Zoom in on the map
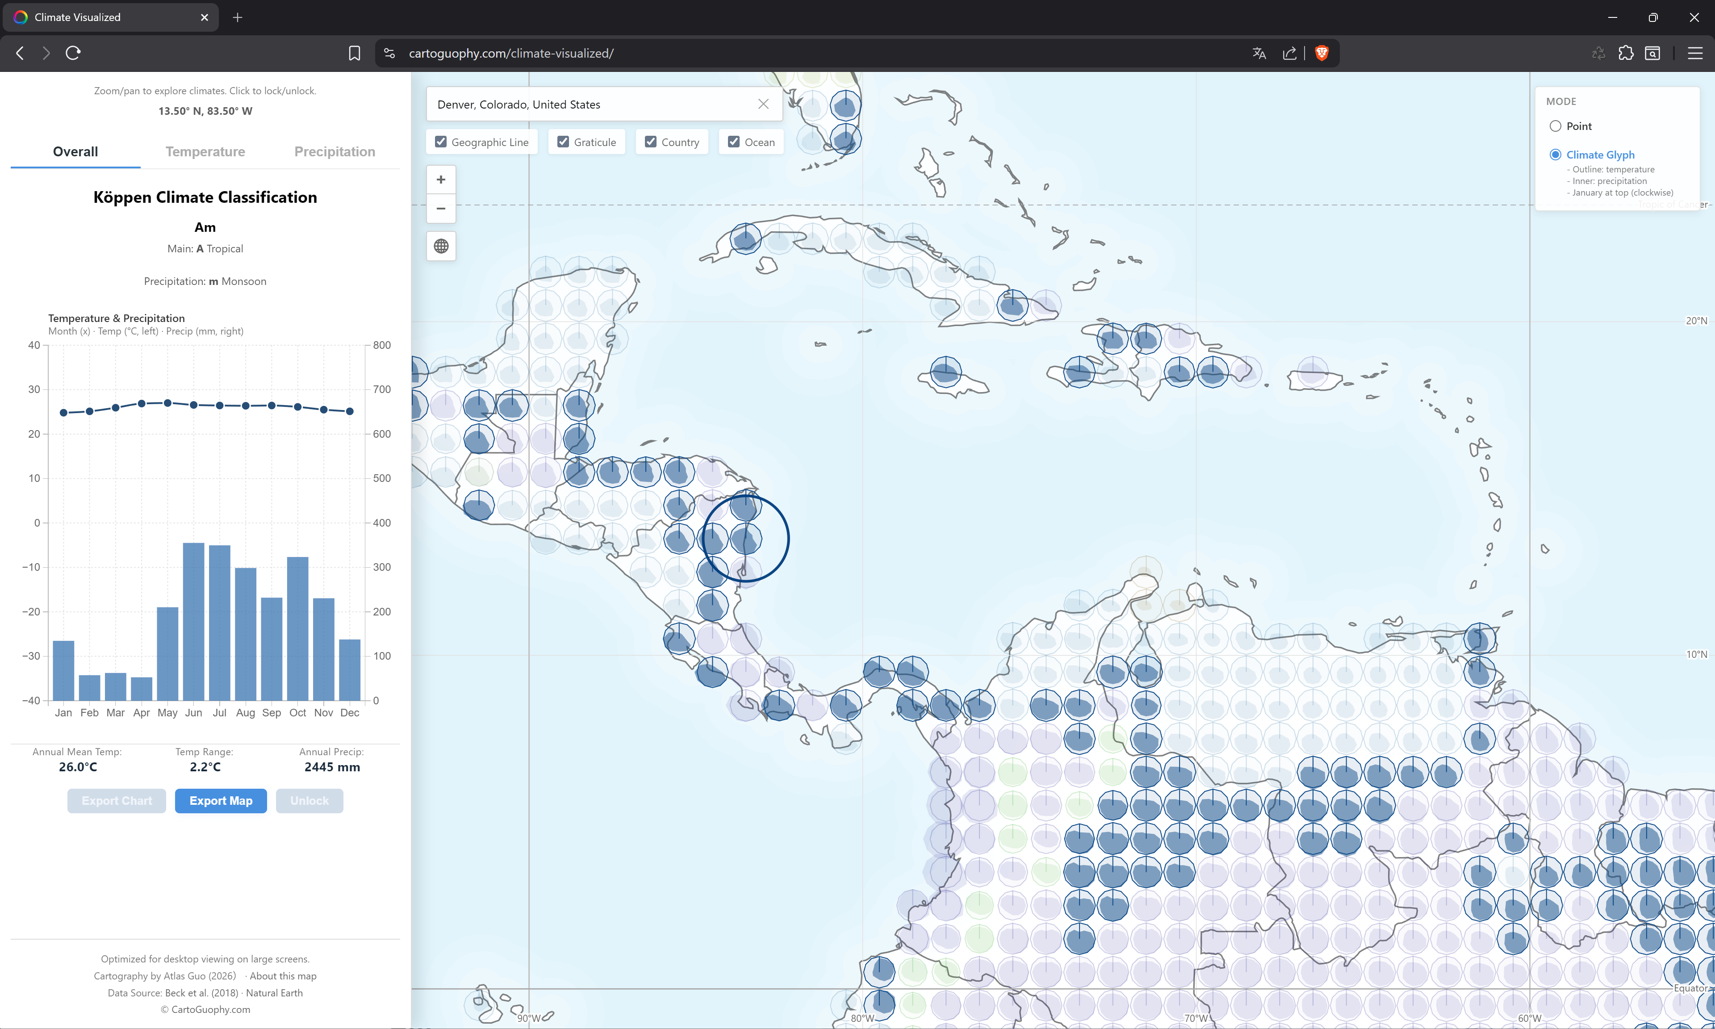This screenshot has width=1715, height=1029. tap(441, 180)
